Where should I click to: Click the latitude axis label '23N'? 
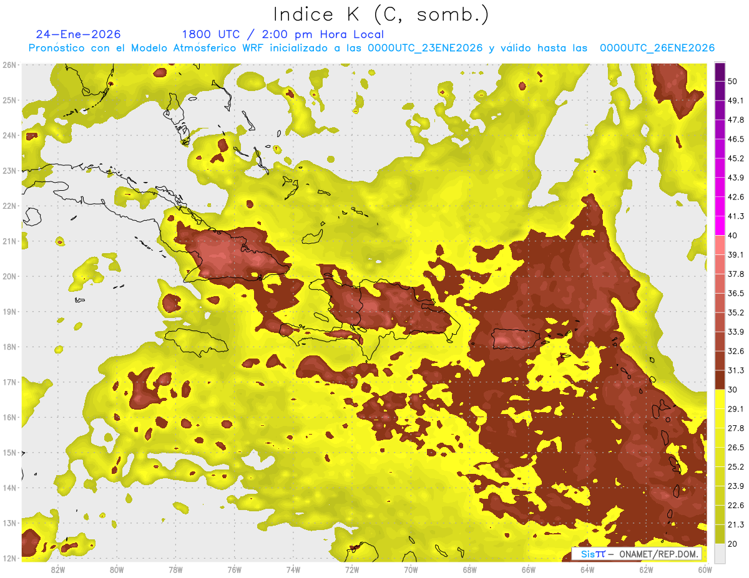click(x=9, y=171)
